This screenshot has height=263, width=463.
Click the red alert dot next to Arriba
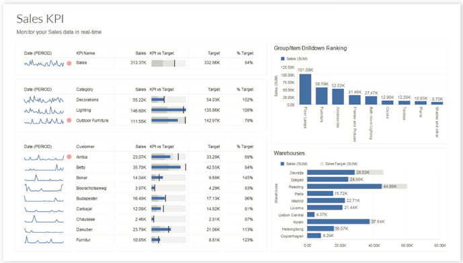point(69,157)
